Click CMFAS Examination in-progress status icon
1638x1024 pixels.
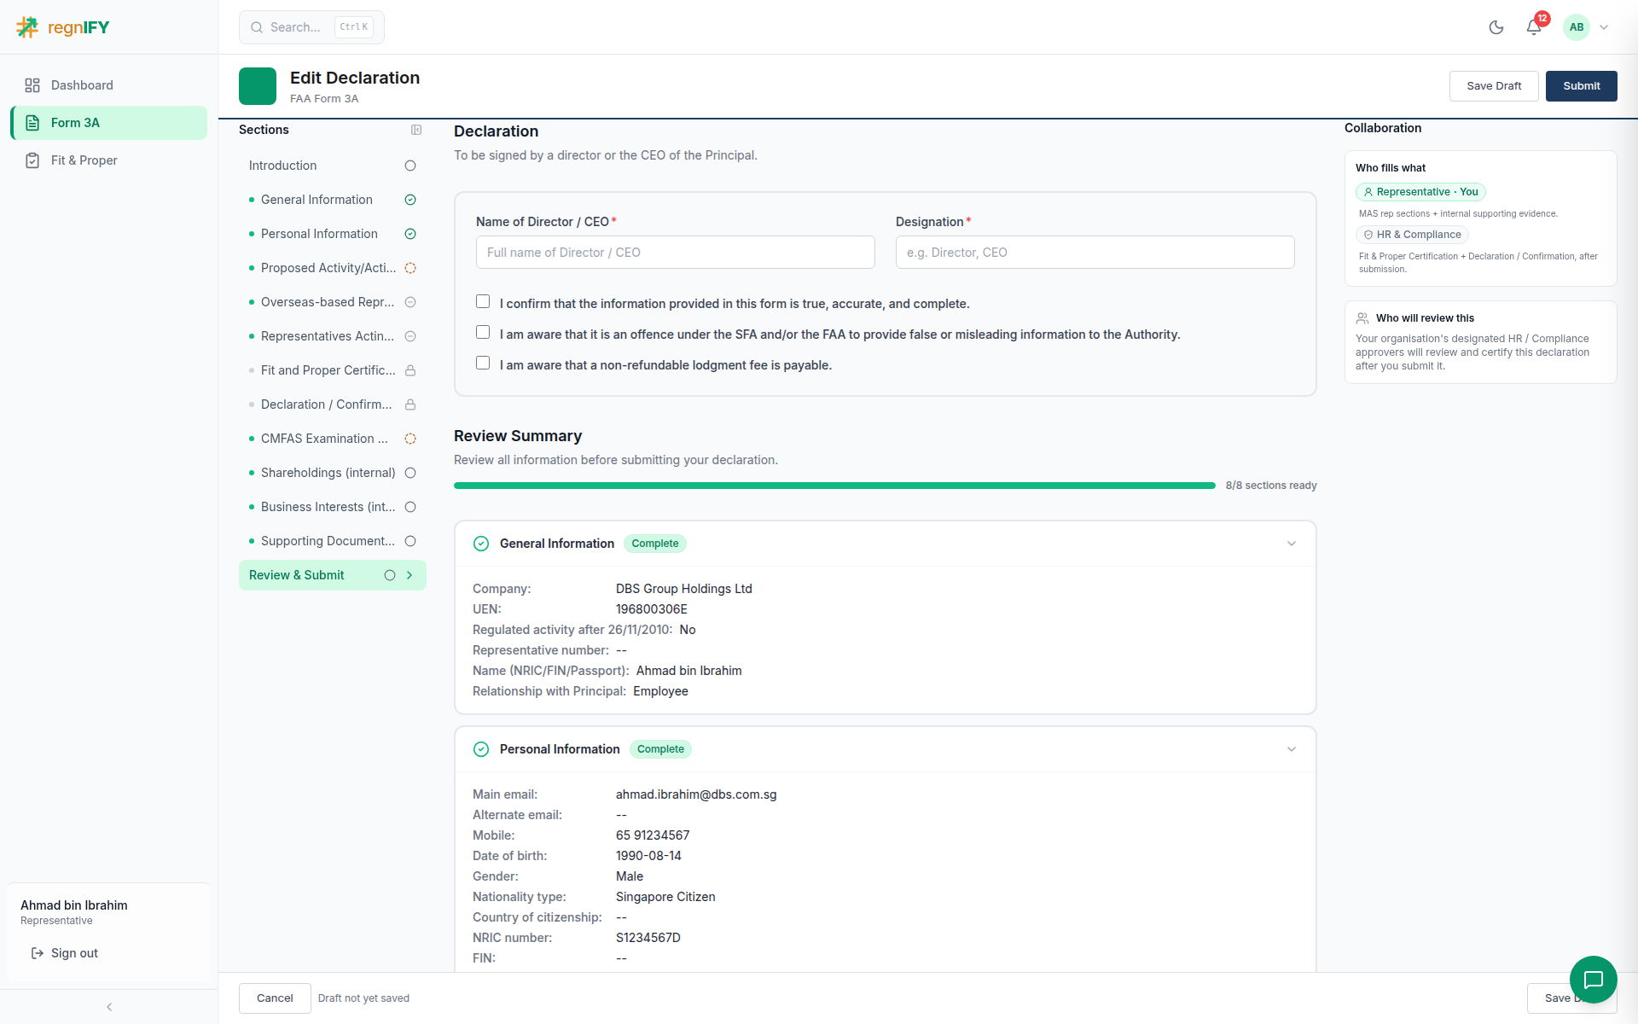[410, 439]
